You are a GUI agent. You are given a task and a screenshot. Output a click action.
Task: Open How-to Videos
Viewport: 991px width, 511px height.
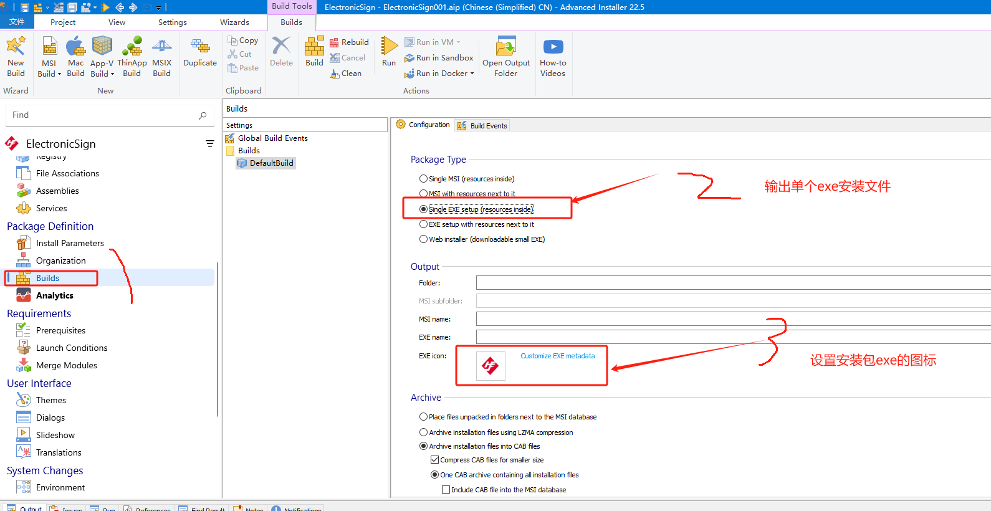tap(553, 57)
